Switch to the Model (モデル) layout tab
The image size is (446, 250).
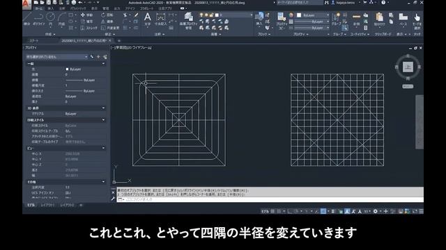(x=31, y=205)
